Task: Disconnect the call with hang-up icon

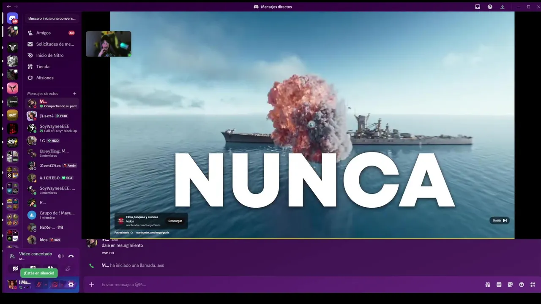Action: click(x=71, y=256)
